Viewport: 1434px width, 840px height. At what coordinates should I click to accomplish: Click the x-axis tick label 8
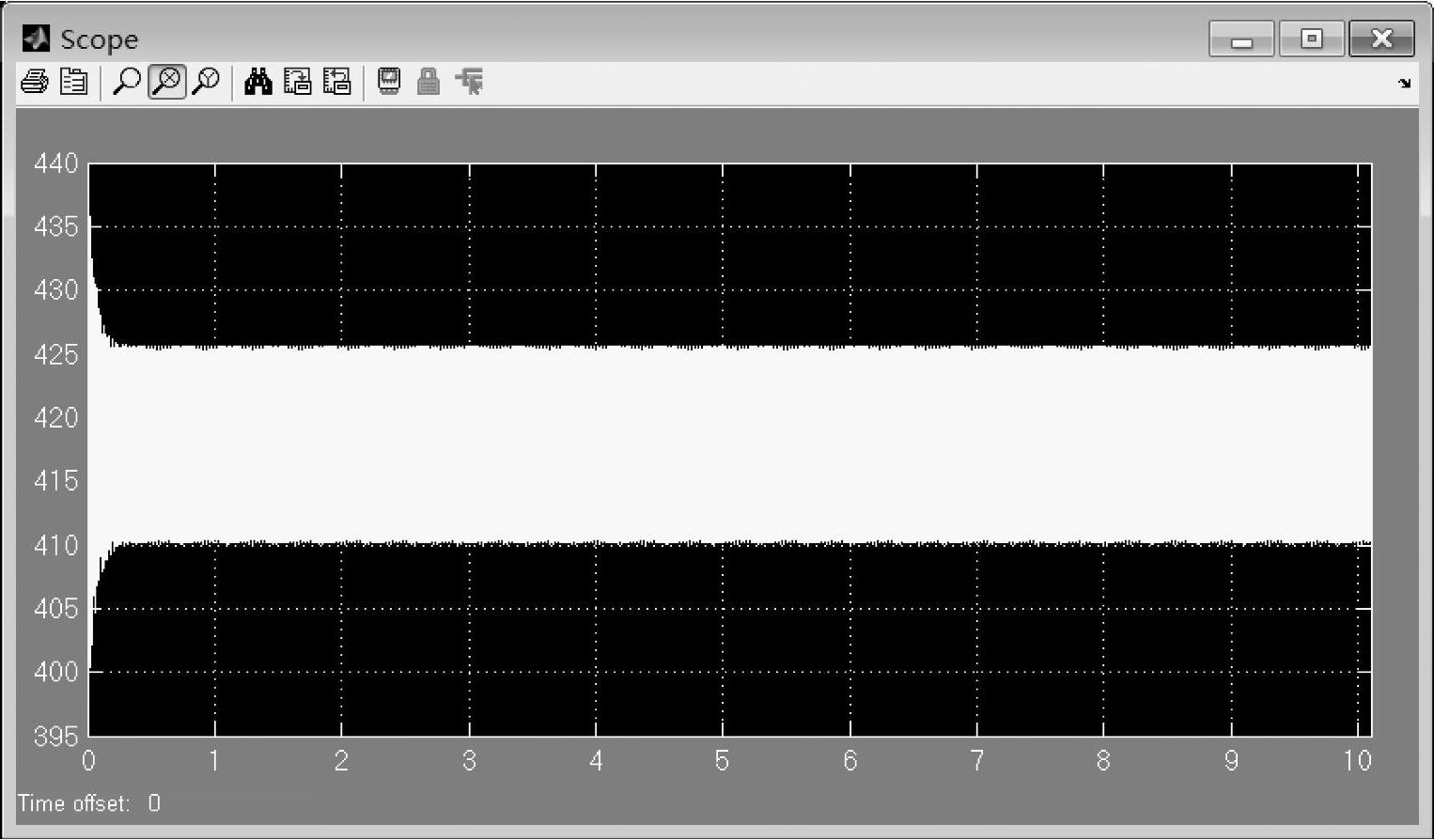point(1103,760)
